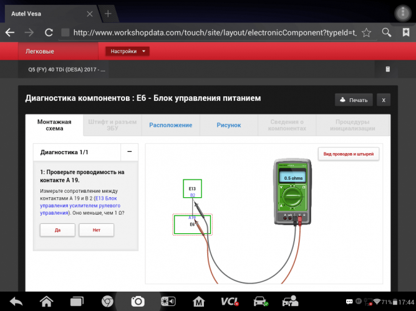Viewport: 416px width, 311px height.
Task: Open MaxiSys M home icon
Action: (x=199, y=302)
